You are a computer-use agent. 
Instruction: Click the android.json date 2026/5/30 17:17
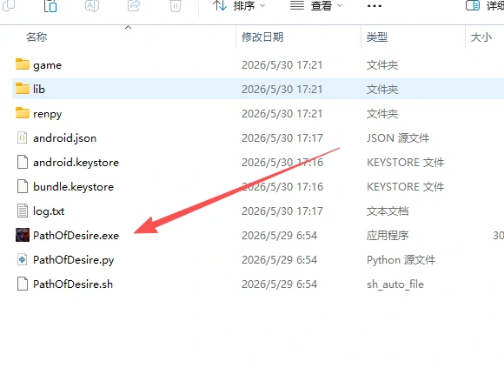coord(282,138)
